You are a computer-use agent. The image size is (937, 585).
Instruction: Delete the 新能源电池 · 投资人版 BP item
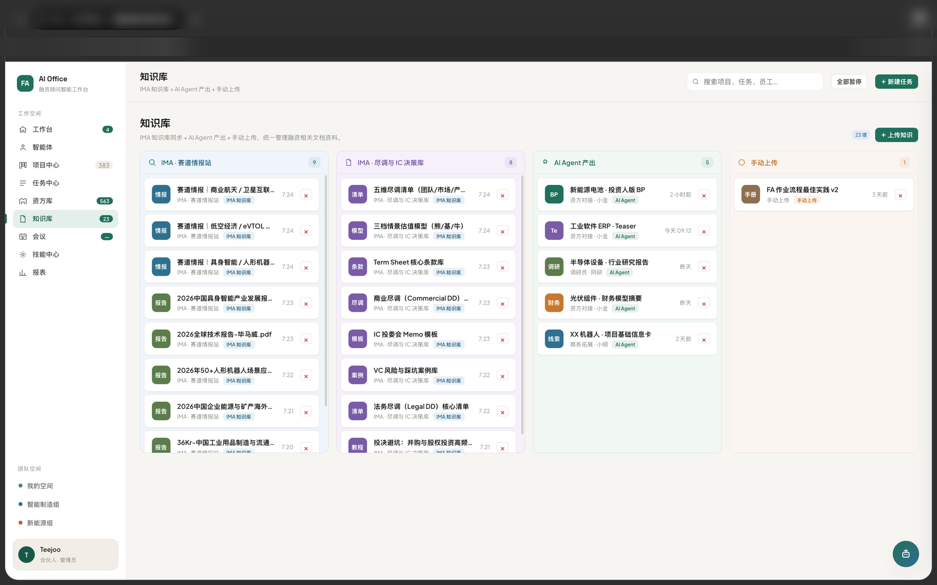click(704, 195)
